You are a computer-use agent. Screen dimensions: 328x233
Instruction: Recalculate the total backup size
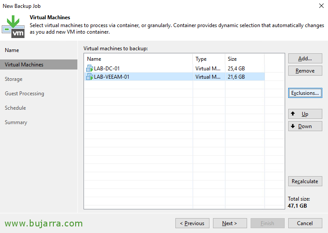pos(305,181)
